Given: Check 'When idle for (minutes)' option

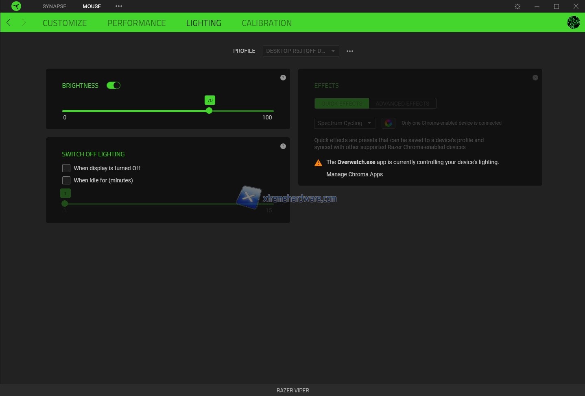Looking at the screenshot, I should point(66,180).
